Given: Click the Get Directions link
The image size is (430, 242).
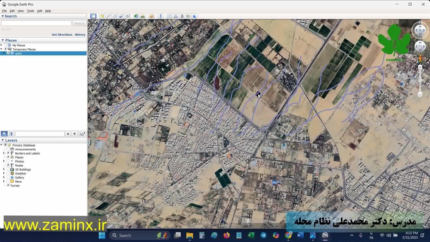Looking at the screenshot, I should point(62,35).
